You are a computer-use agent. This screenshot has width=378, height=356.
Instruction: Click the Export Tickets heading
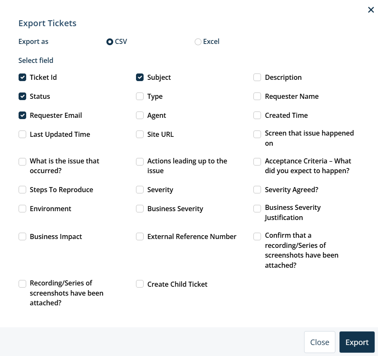(x=47, y=23)
